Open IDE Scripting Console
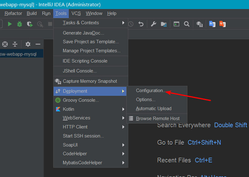 [91, 61]
